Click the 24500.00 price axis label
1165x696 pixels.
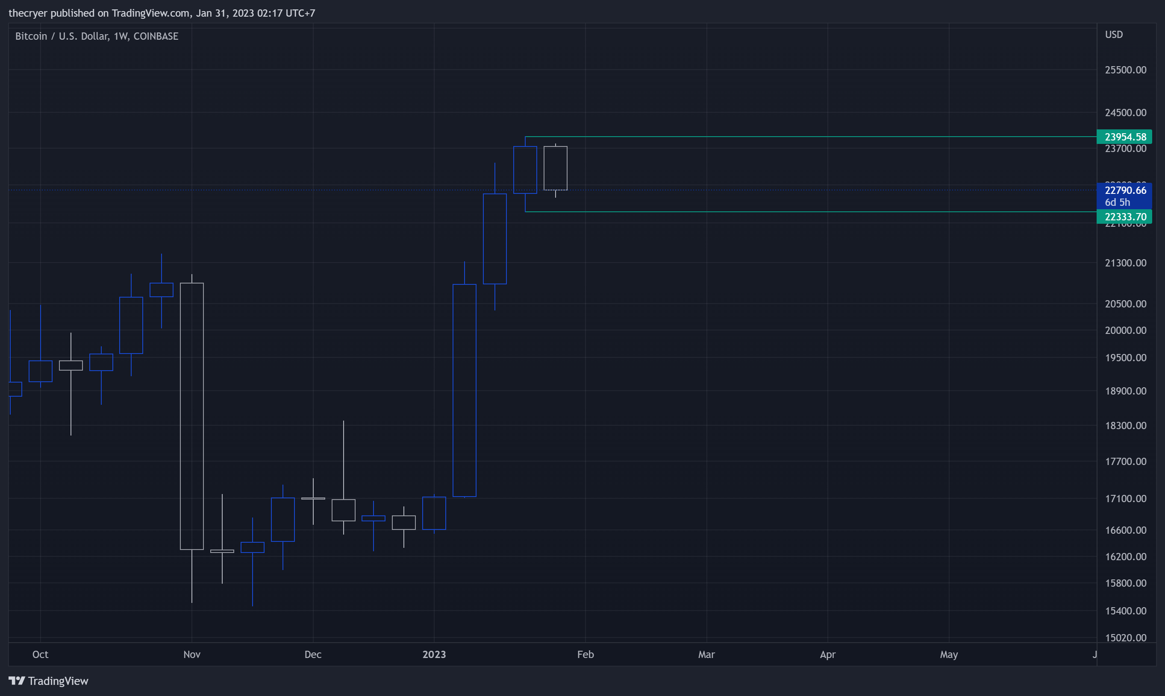tap(1126, 113)
